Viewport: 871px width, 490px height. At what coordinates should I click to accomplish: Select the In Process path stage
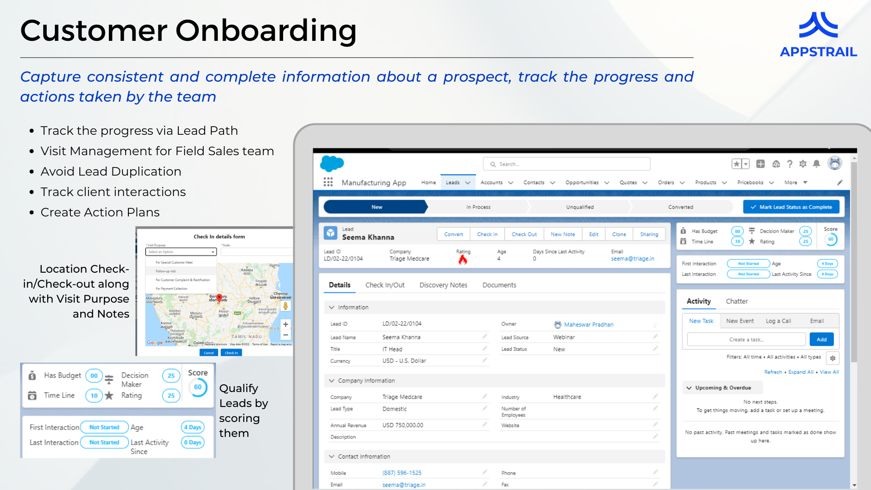478,207
